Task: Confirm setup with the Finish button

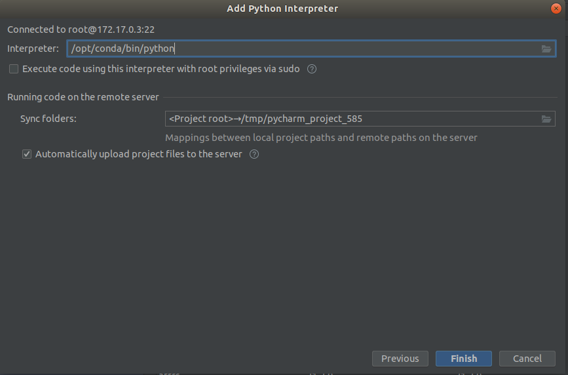Action: click(464, 359)
